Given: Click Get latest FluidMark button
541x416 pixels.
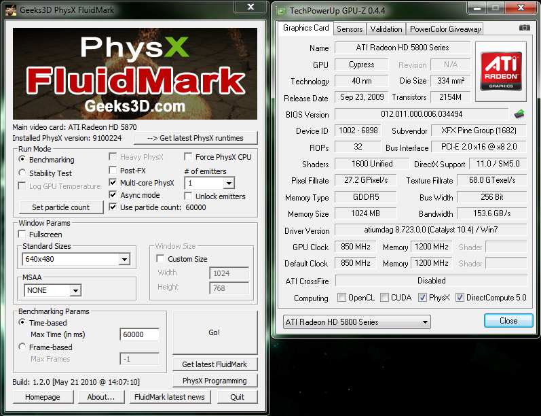Looking at the screenshot, I should pos(214,364).
